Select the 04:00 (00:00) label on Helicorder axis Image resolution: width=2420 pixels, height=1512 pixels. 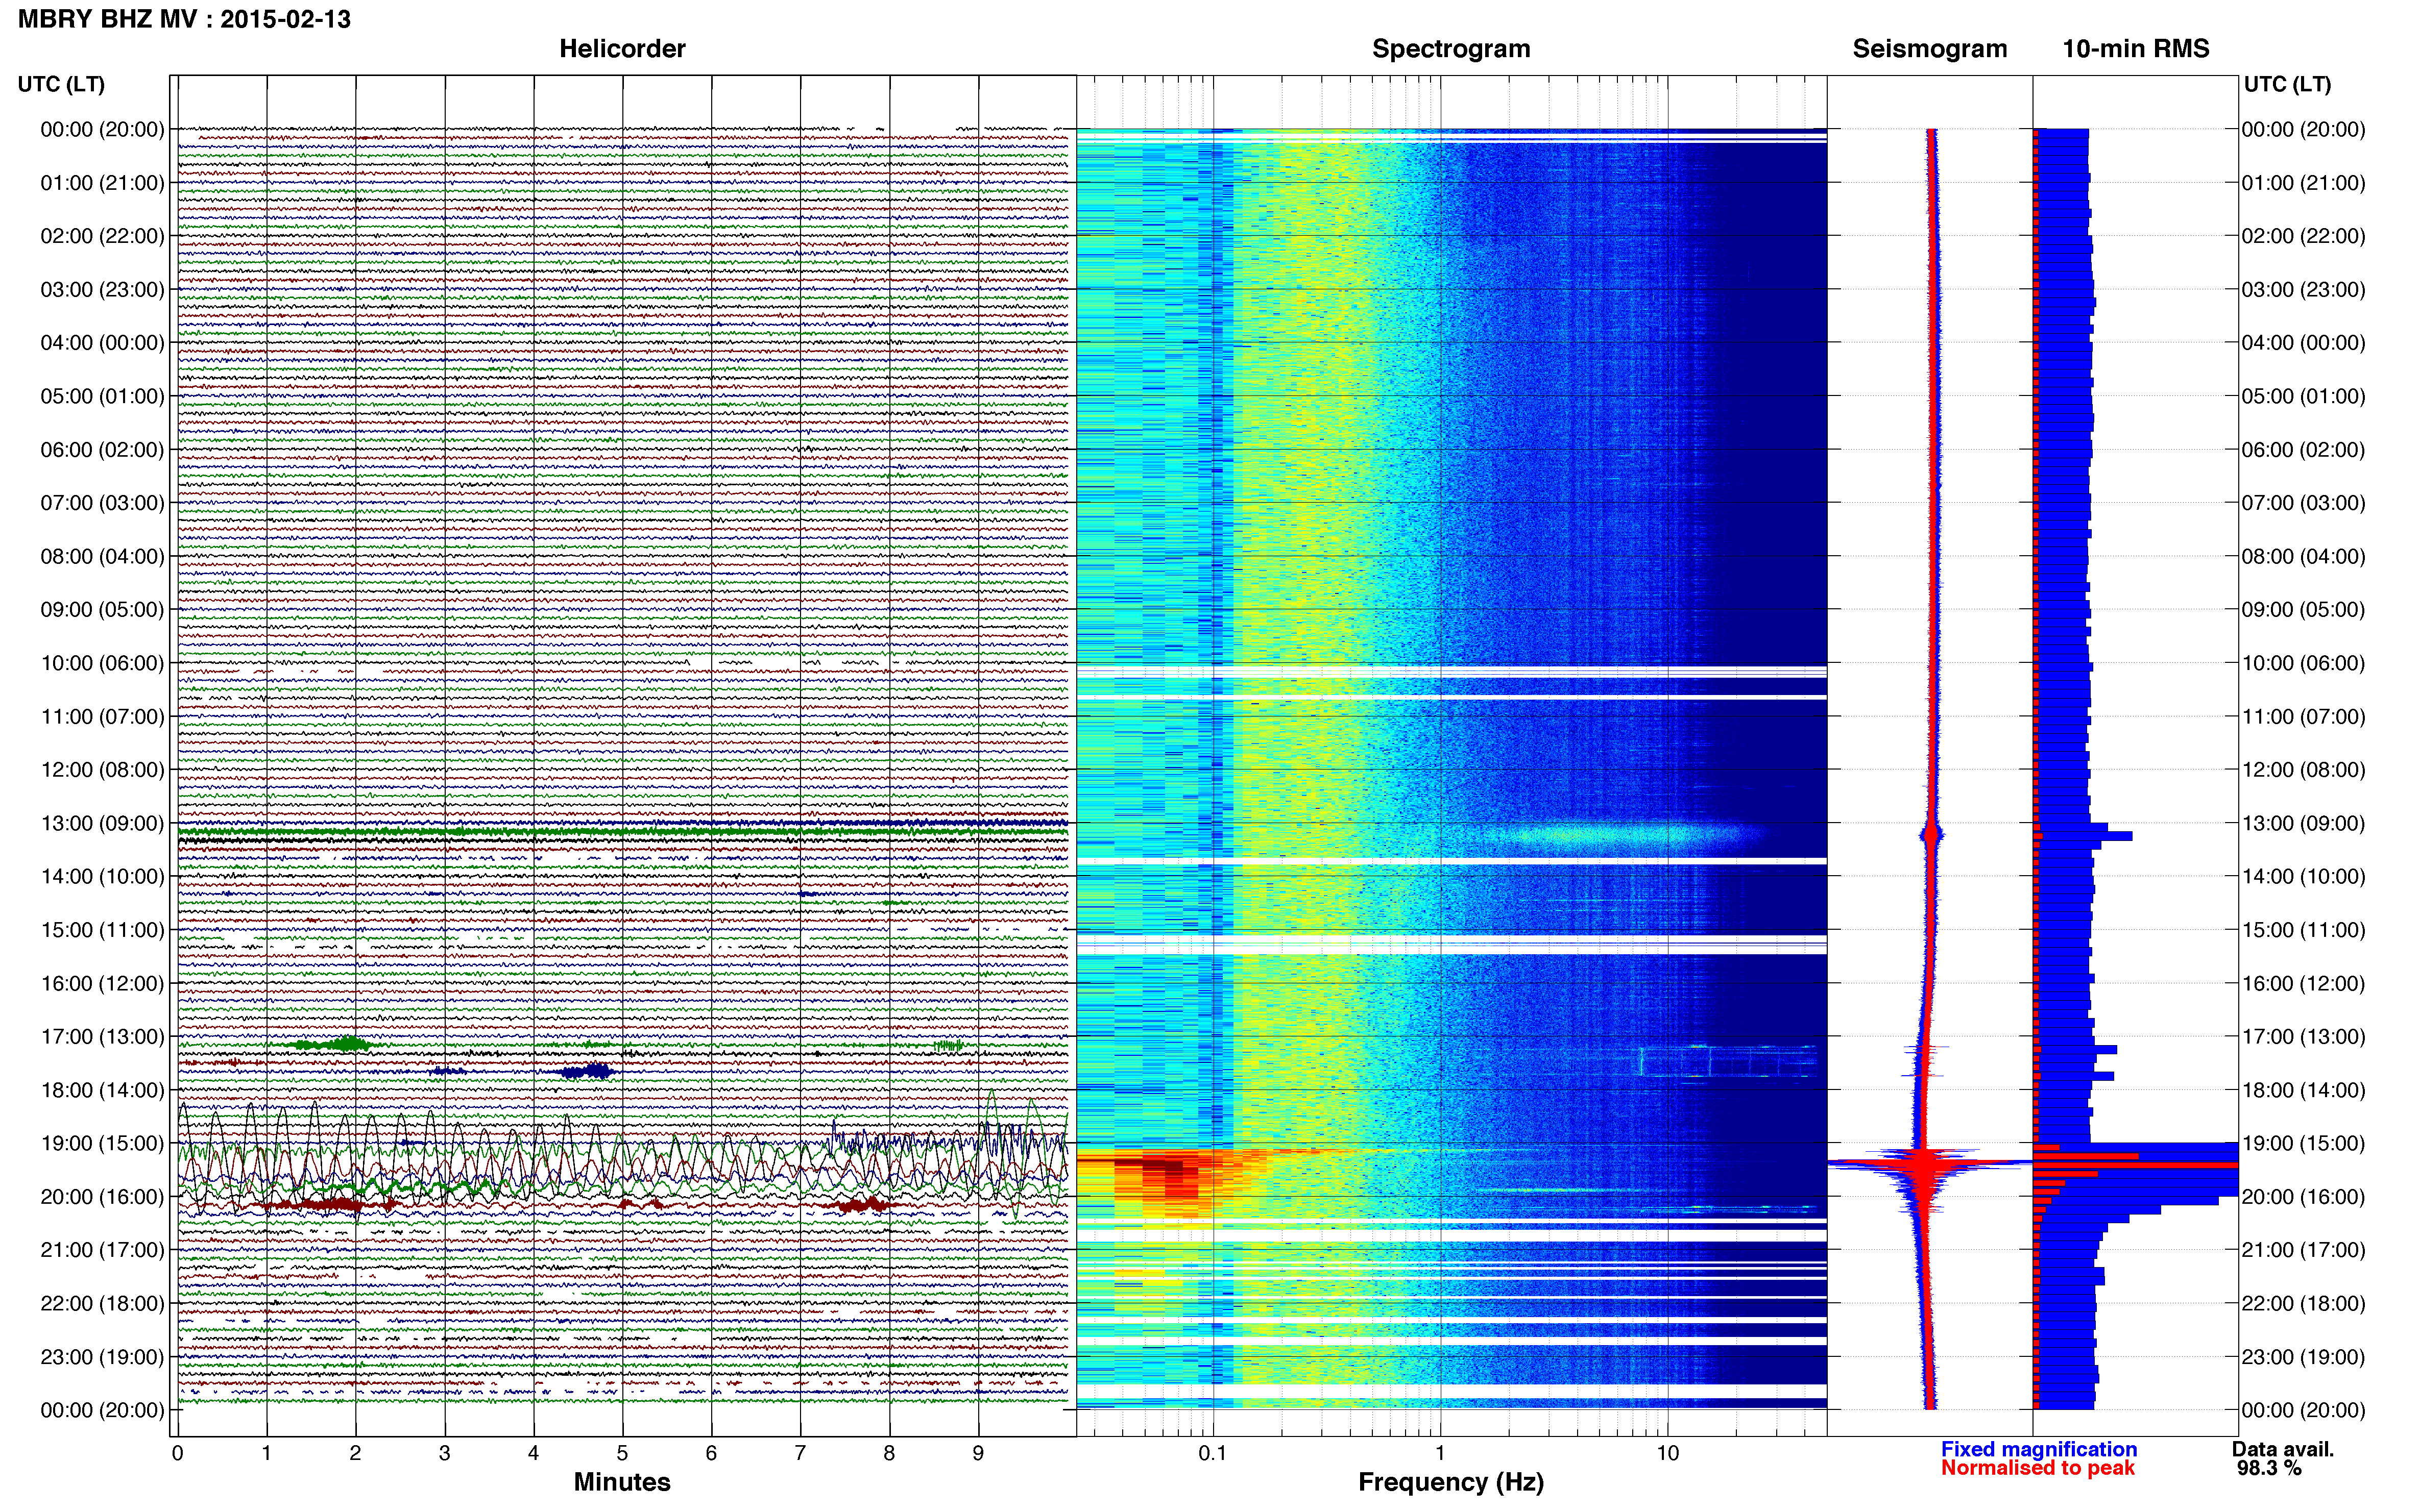102,343
